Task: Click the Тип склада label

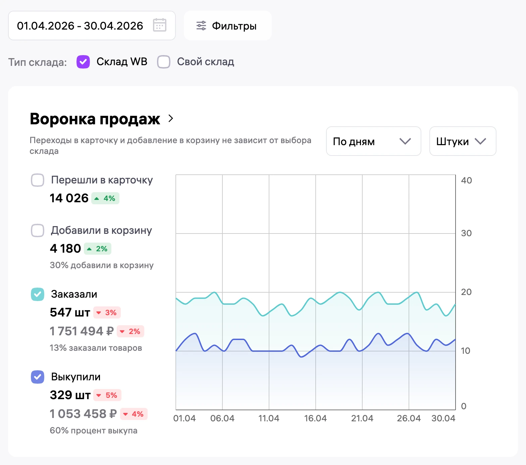Action: pyautogui.click(x=38, y=62)
